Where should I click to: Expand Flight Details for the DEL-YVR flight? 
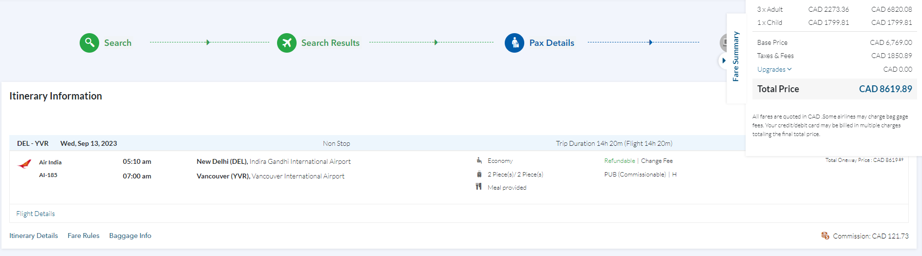click(36, 214)
